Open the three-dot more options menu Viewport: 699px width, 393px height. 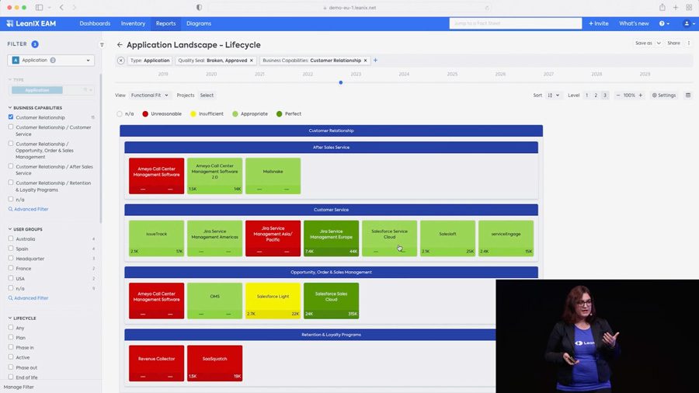coord(689,43)
